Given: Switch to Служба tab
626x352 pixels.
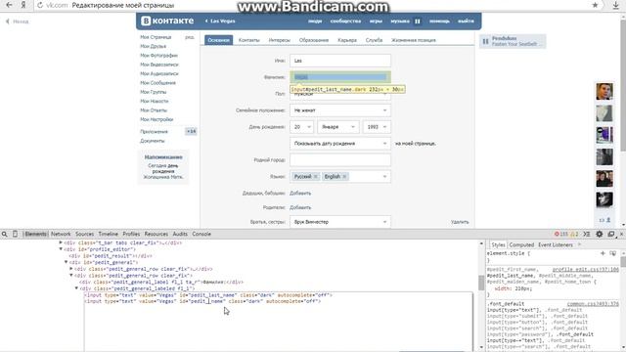Looking at the screenshot, I should pos(374,40).
